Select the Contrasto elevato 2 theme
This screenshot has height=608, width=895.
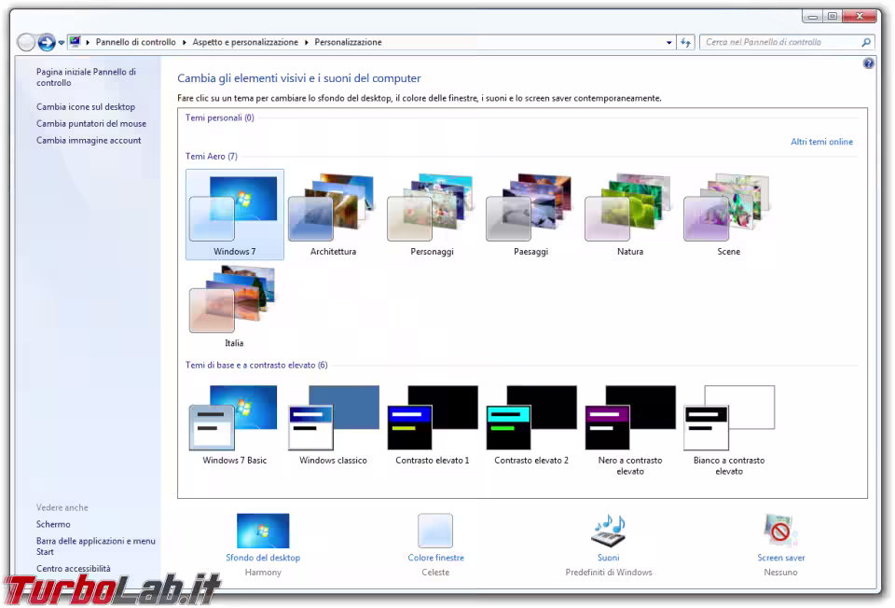[x=530, y=425]
